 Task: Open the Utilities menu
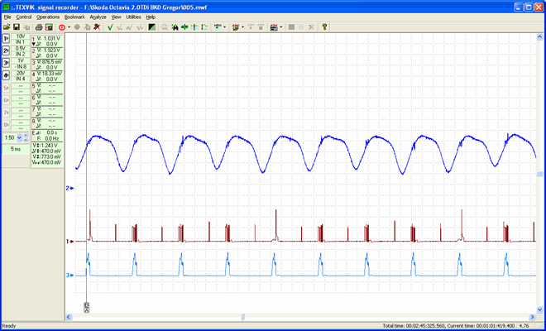tap(133, 17)
